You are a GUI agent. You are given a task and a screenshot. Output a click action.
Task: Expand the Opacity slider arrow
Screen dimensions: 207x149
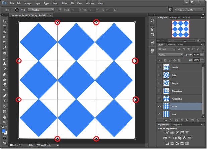tap(202, 55)
